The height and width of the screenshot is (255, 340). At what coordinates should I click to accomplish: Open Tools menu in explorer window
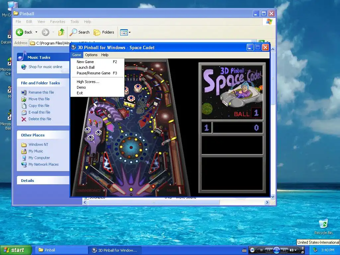75,22
